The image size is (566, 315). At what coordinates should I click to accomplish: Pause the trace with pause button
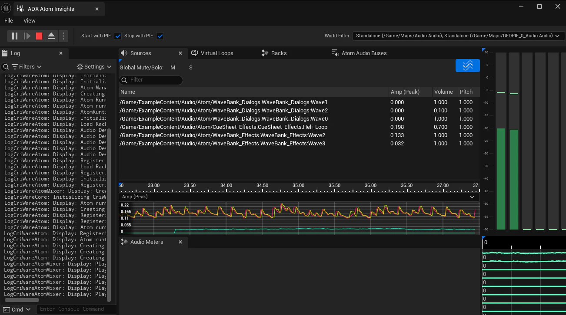[x=15, y=36]
